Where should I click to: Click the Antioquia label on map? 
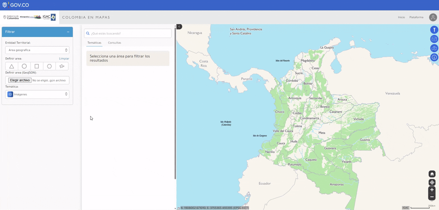pos(295,98)
